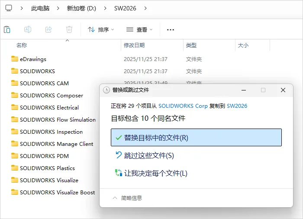Click 文件夹 type cell of SOLIDWORKS row
This screenshot has height=219, width=303.
pyautogui.click(x=194, y=71)
